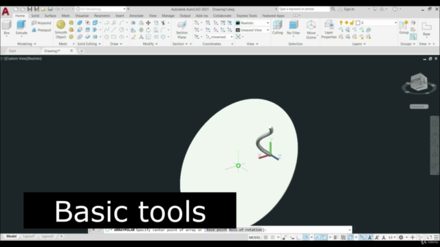Click Sign In
The width and height of the screenshot is (440, 247).
pos(349,9)
